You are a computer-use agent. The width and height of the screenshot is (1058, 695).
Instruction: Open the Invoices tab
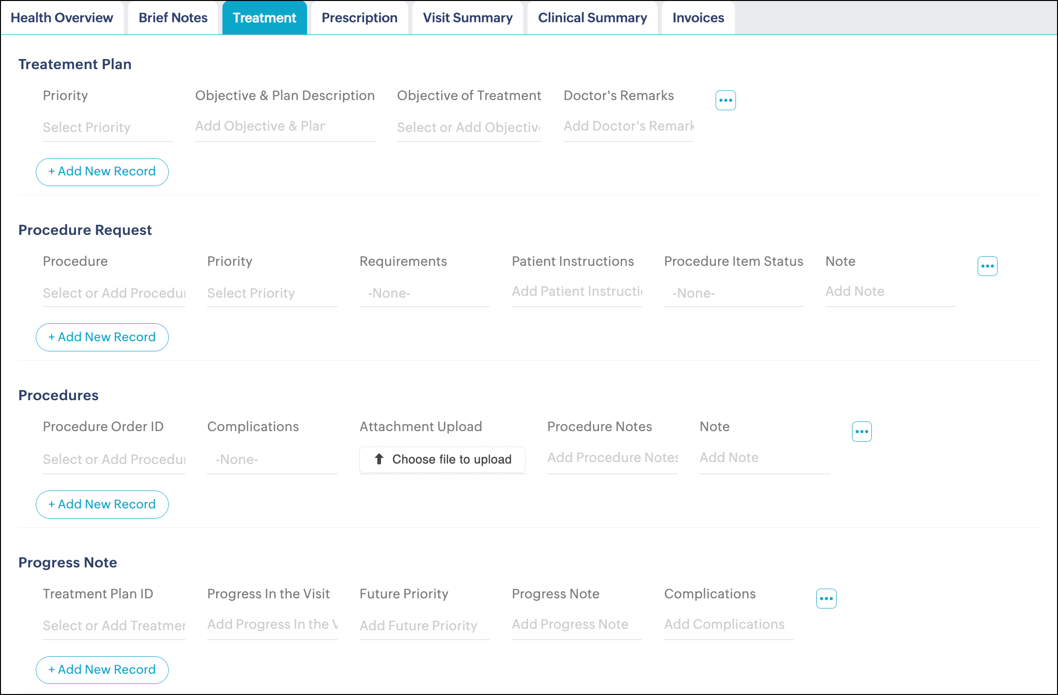698,18
